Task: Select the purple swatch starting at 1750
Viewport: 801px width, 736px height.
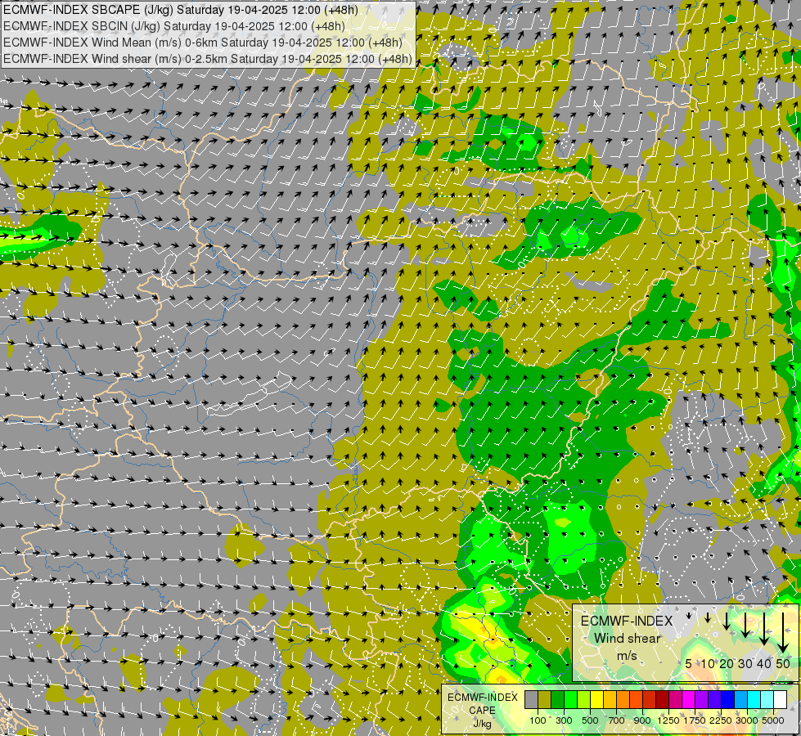Action: [x=702, y=699]
